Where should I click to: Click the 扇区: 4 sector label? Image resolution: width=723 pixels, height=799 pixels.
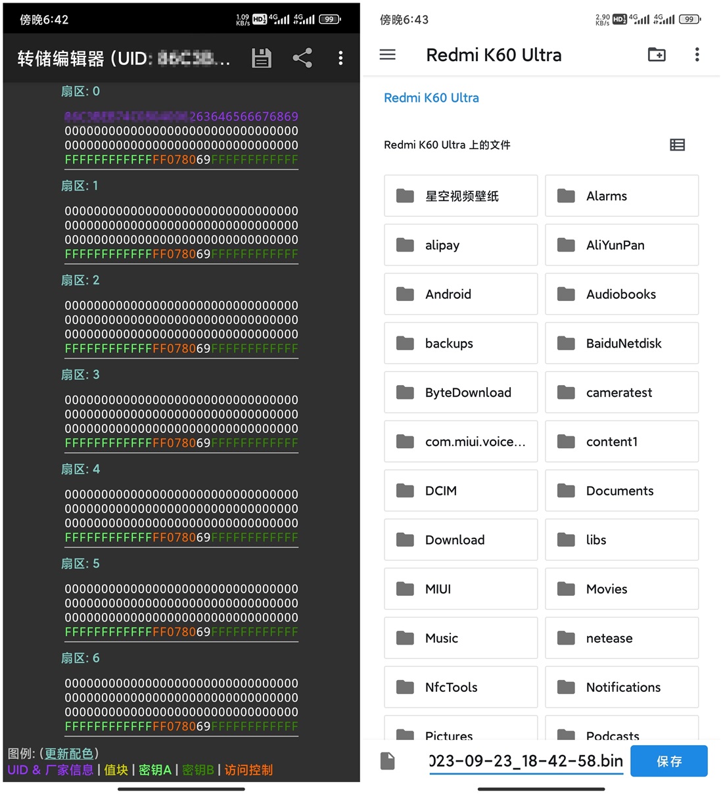80,470
